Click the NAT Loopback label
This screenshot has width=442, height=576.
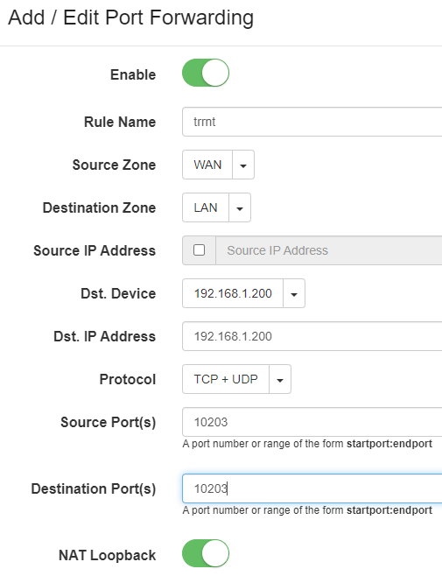coord(108,555)
